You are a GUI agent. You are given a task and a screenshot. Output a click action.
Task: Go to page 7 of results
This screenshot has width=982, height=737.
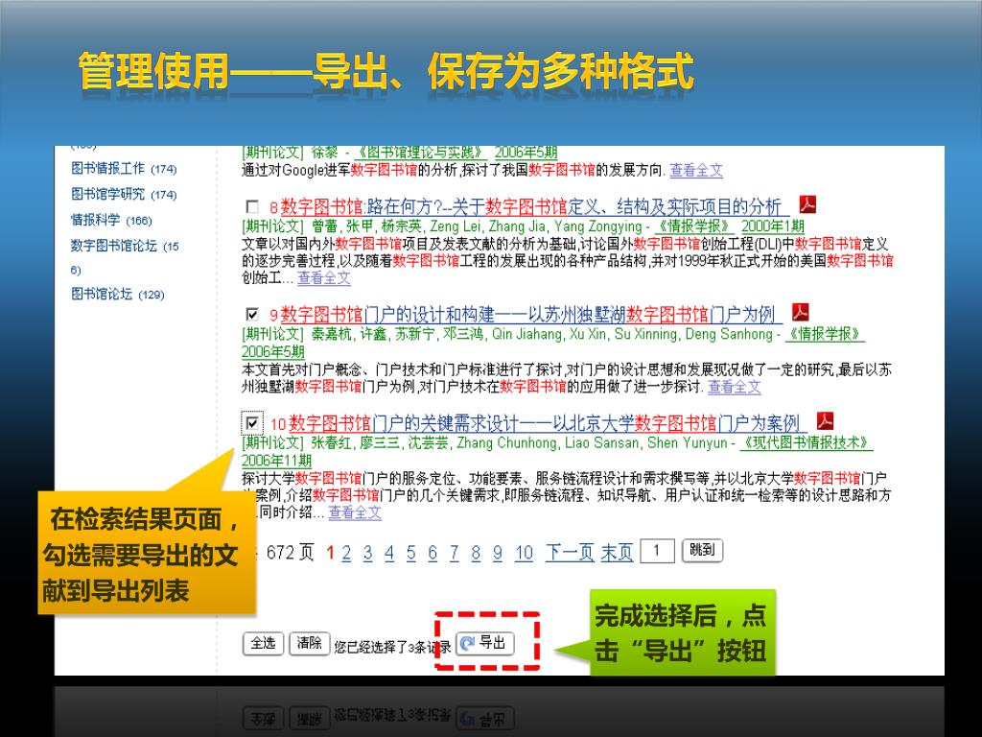coord(454,553)
